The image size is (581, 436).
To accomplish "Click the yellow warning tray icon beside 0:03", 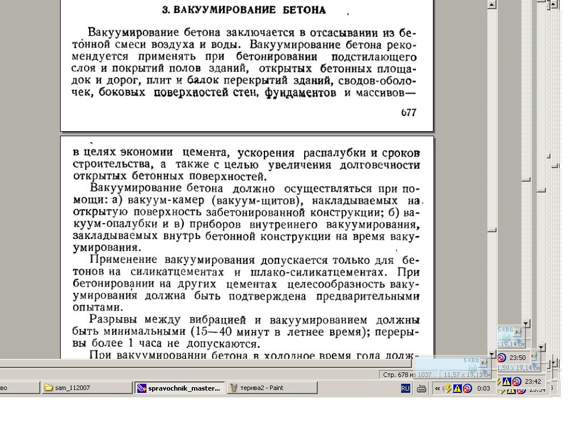I will [457, 388].
